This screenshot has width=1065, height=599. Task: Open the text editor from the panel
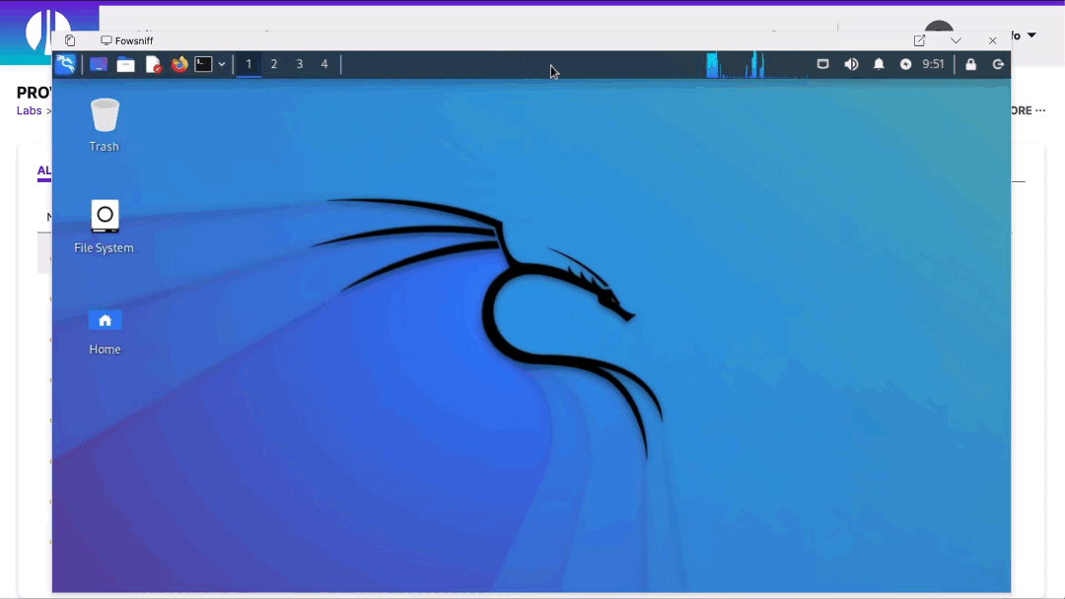(153, 64)
